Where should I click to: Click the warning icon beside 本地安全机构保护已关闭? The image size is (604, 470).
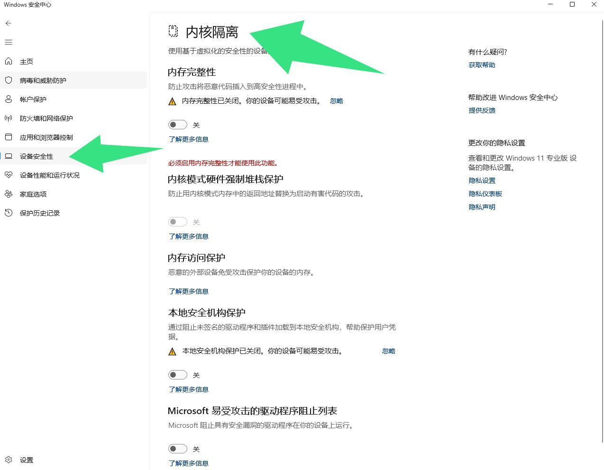172,351
